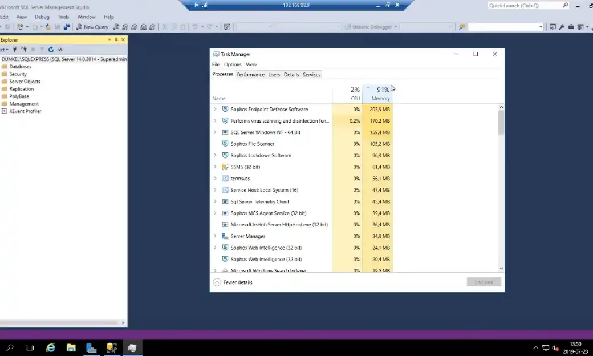The height and width of the screenshot is (356, 593).
Task: Sort processes by Name column header
Action: (271, 94)
